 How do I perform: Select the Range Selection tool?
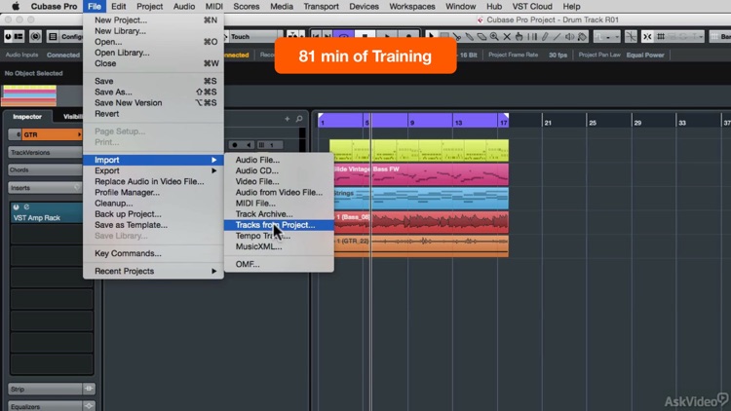point(444,36)
